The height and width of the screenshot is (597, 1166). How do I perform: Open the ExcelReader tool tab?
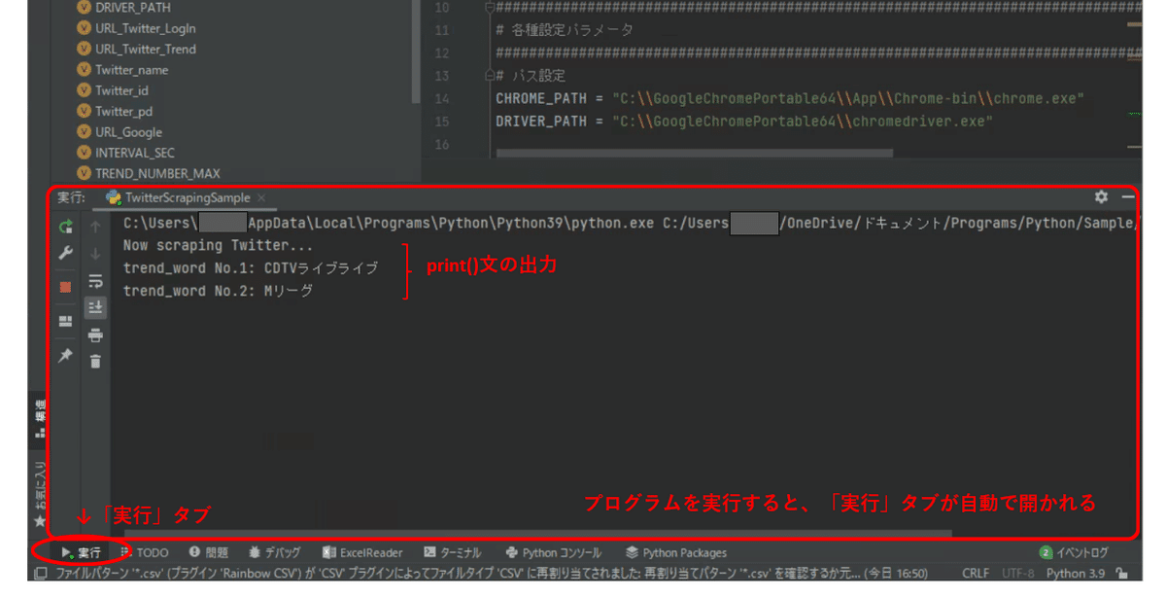click(x=362, y=552)
